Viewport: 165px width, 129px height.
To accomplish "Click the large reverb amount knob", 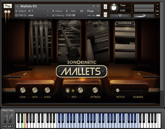I will coord(81,90).
